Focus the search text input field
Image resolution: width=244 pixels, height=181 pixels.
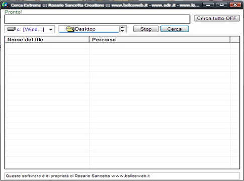pos(97,19)
